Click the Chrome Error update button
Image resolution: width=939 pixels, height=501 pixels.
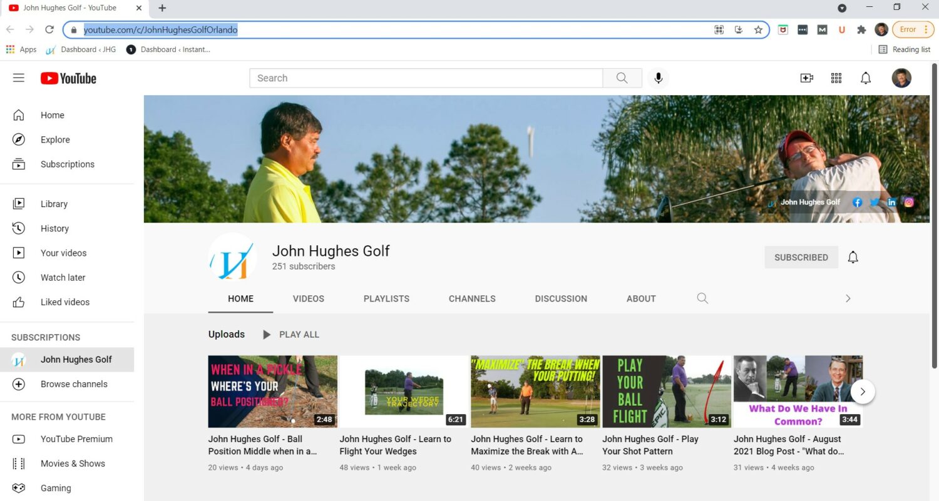tap(913, 29)
